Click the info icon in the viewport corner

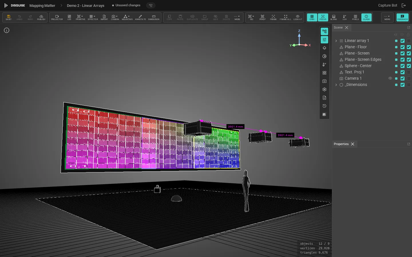pos(7,30)
